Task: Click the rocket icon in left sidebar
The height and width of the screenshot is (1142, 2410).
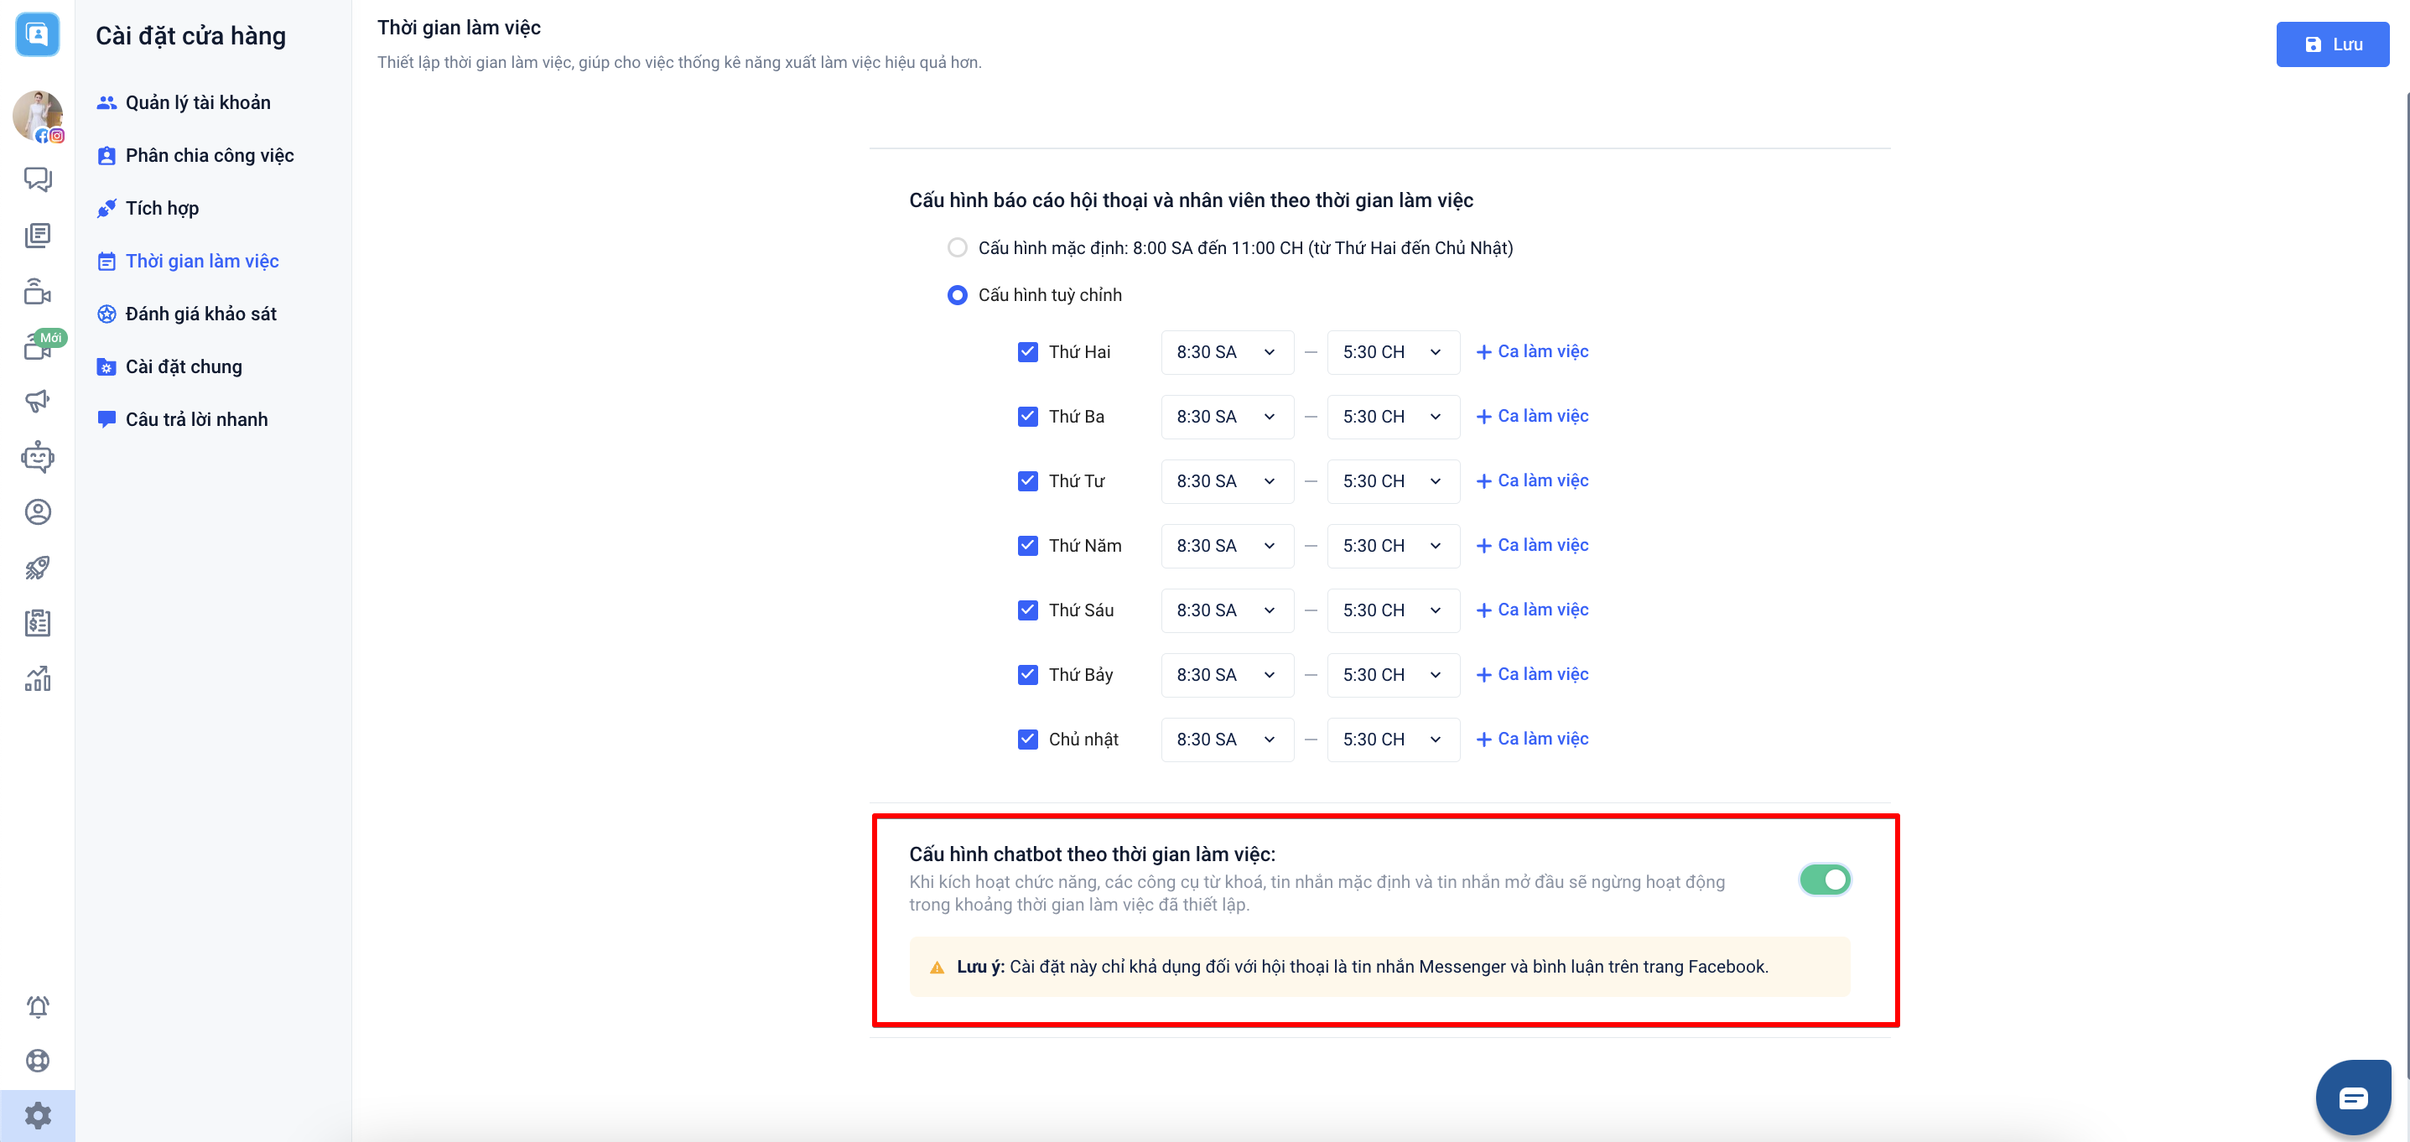Action: (x=38, y=568)
